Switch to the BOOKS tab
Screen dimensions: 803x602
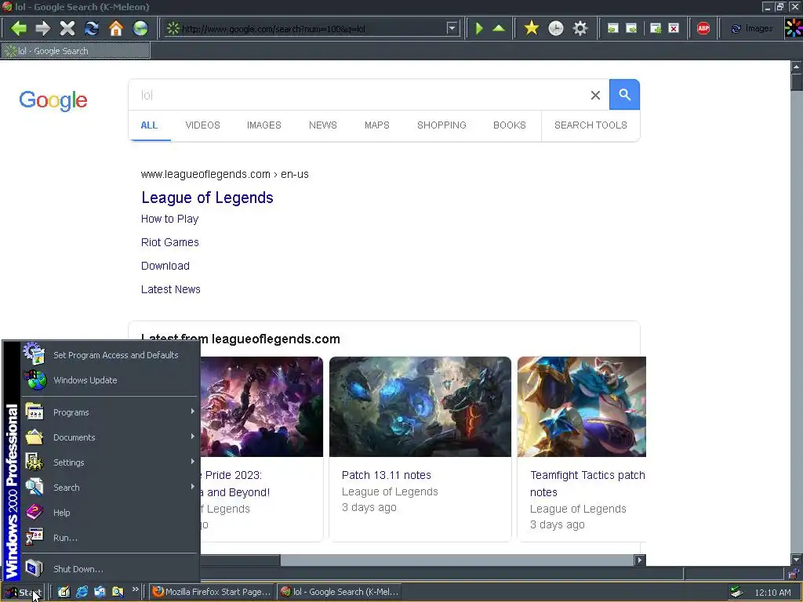click(510, 125)
